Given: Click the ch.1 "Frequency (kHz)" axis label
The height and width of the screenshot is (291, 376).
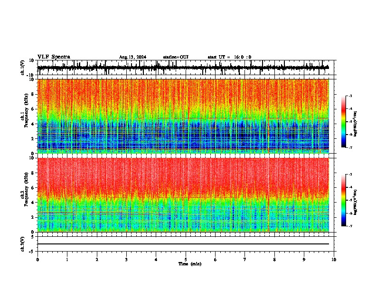Looking at the screenshot, I should [x=26, y=111].
